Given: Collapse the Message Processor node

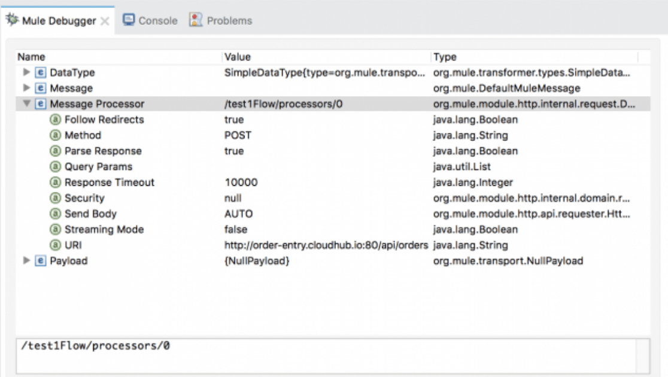Looking at the screenshot, I should [25, 104].
